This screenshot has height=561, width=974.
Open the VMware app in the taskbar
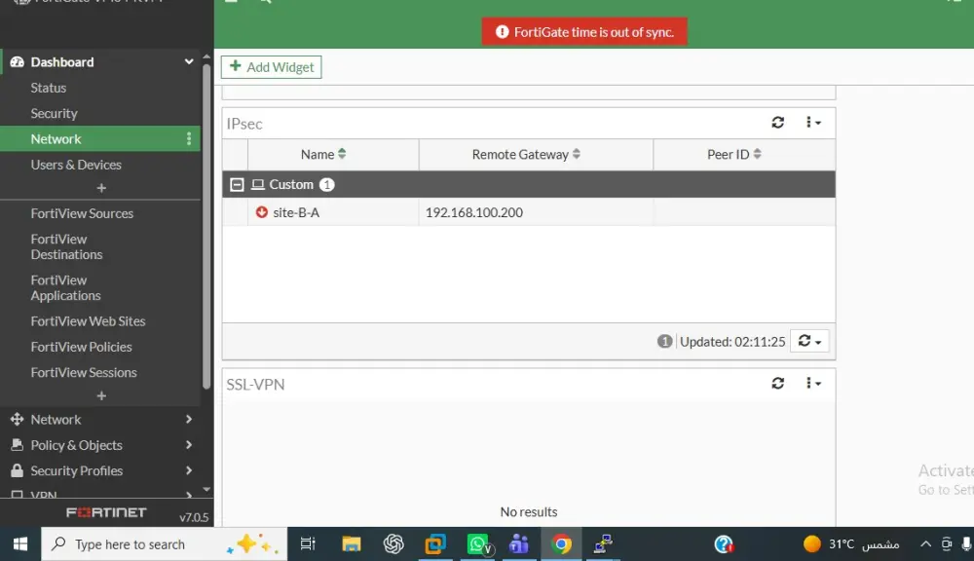coord(434,544)
